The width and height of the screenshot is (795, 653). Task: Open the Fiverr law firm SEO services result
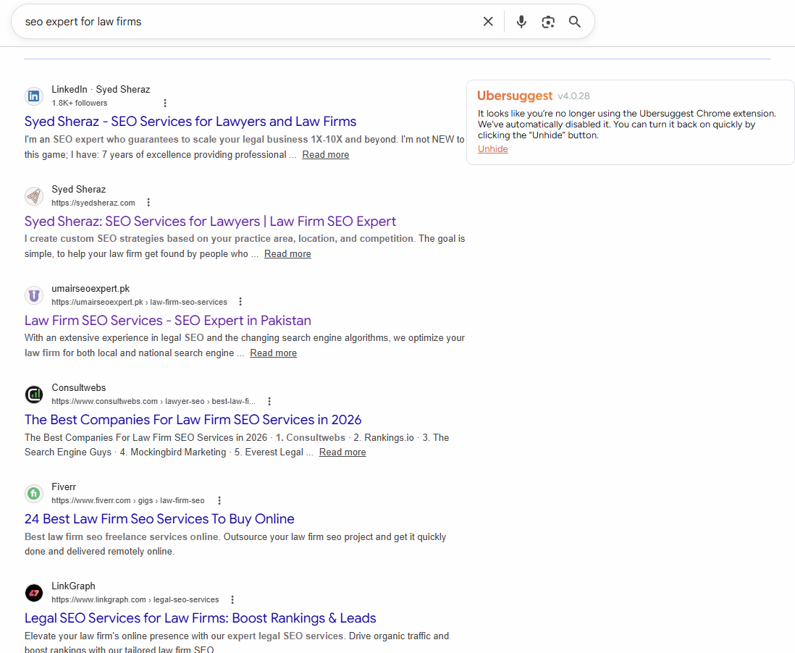[159, 518]
